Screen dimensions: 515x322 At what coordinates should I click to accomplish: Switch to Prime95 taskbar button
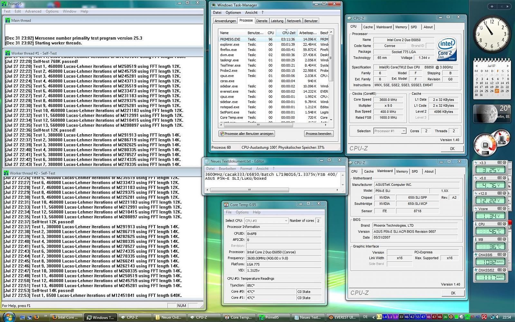click(274, 317)
